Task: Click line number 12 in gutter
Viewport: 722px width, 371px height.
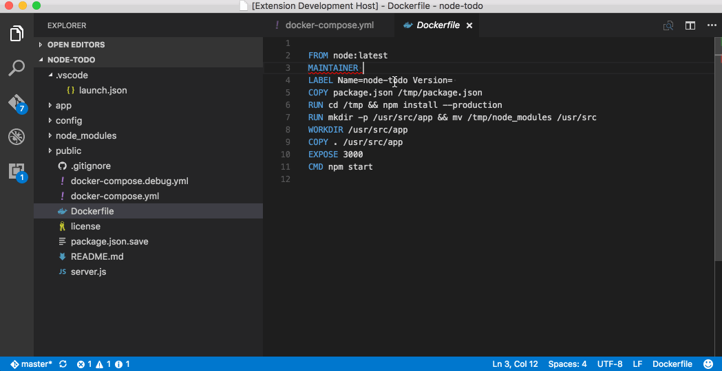Action: tap(286, 179)
